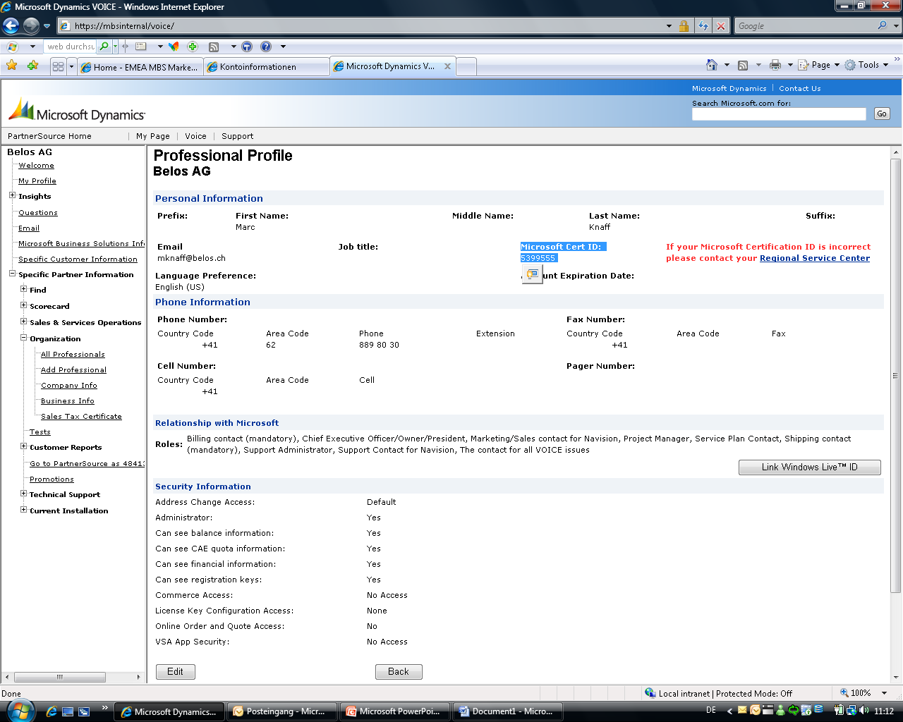The height and width of the screenshot is (722, 903).
Task: Open the Add Professional link
Action: tap(73, 370)
